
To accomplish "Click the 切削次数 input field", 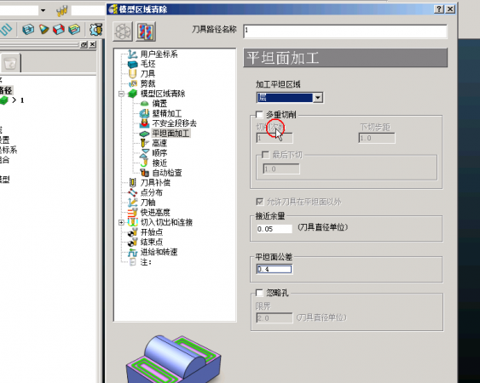I will tap(275, 138).
